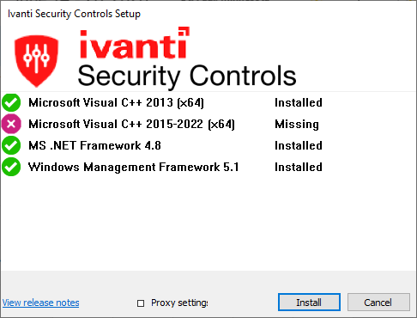Select Windows Management Framework 5.1 entry

click(x=133, y=167)
